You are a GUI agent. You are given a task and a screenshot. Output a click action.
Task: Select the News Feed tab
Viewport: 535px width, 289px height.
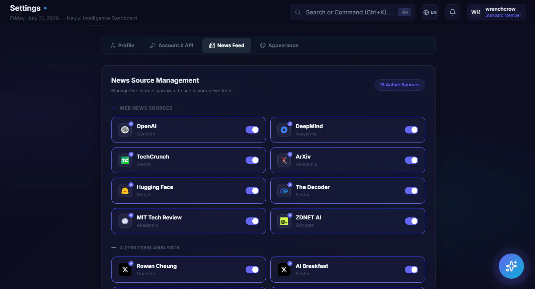click(x=227, y=45)
